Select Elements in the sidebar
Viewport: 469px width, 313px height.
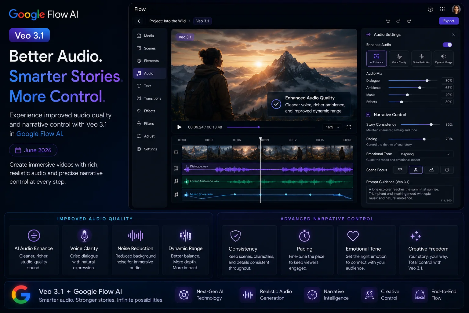point(150,61)
